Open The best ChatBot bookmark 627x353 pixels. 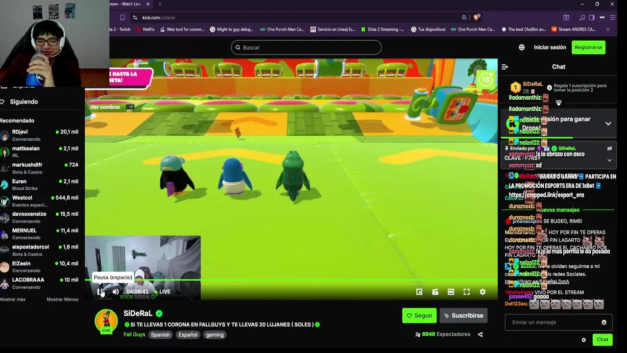(523, 29)
